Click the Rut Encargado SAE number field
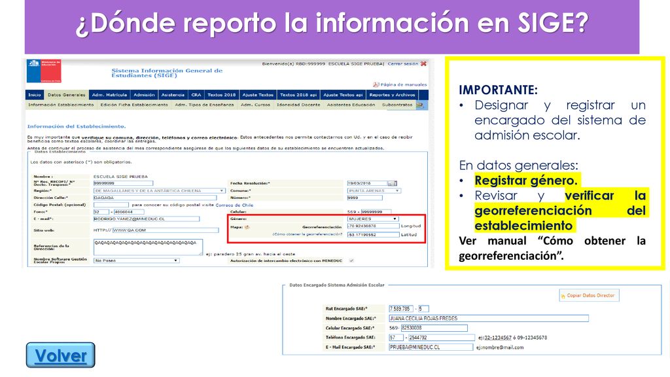Image resolution: width=670 pixels, height=377 pixels. [401, 309]
